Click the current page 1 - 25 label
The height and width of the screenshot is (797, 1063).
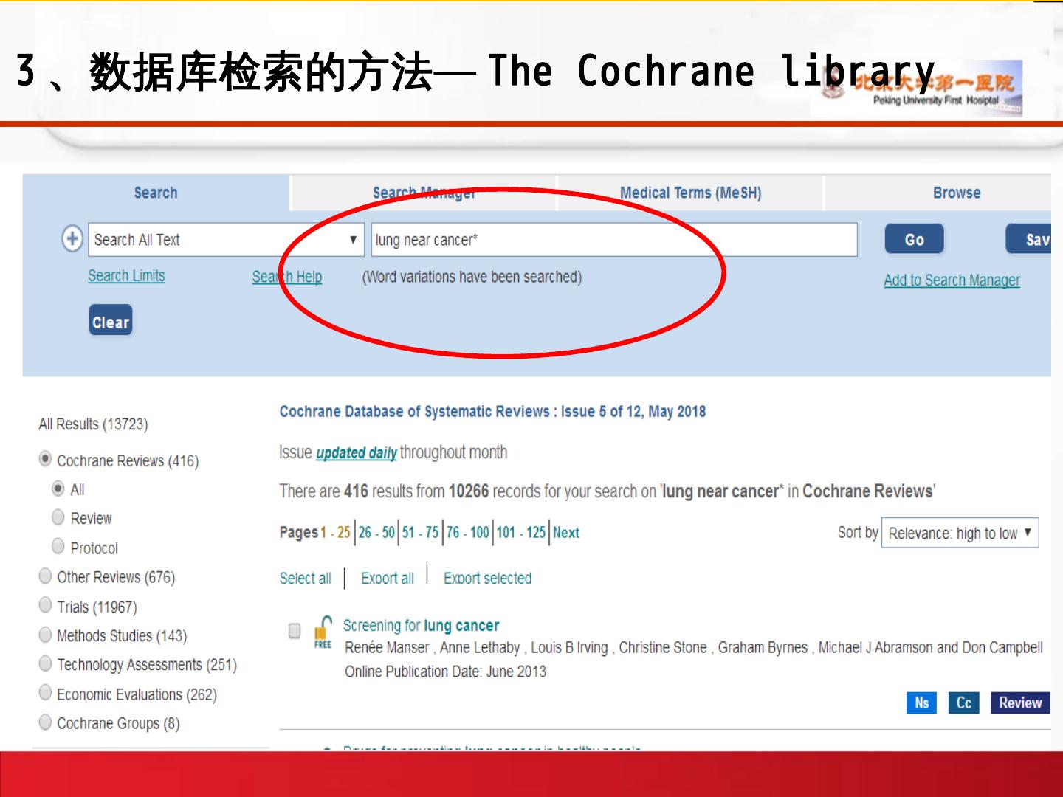pyautogui.click(x=335, y=532)
